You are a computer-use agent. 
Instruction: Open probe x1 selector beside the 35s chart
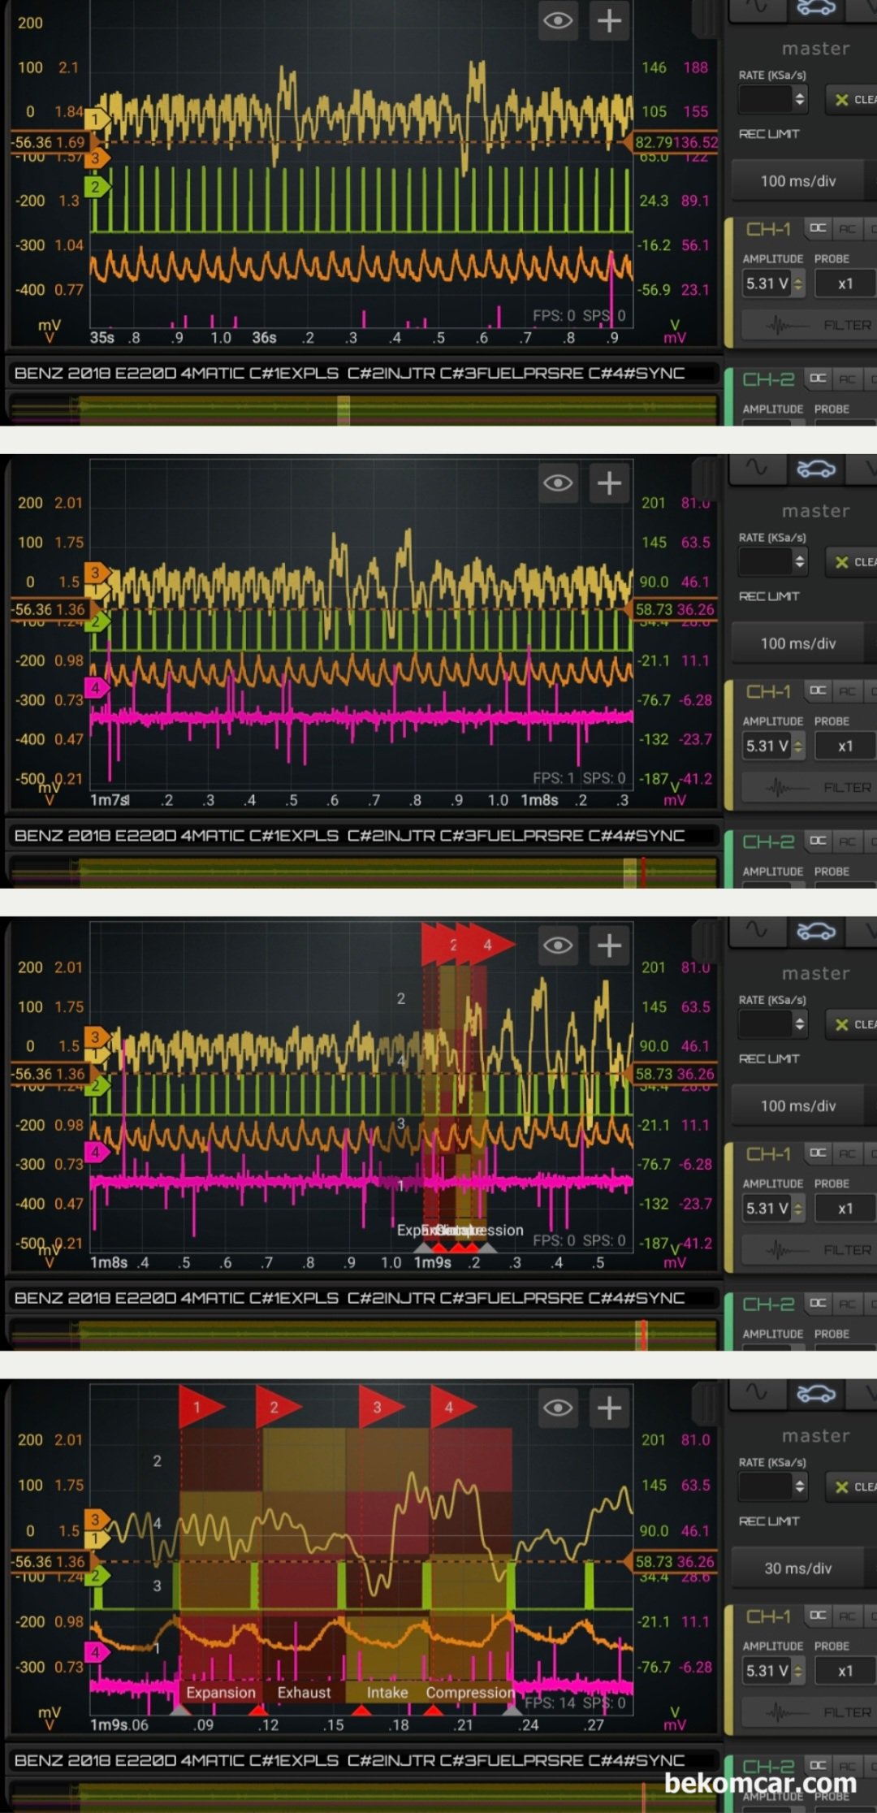pos(845,283)
